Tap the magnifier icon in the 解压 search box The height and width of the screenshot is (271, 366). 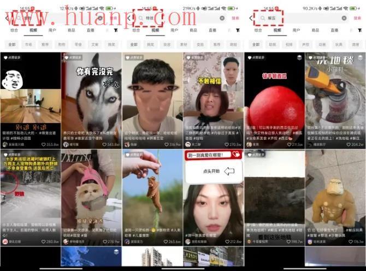[x=263, y=18]
